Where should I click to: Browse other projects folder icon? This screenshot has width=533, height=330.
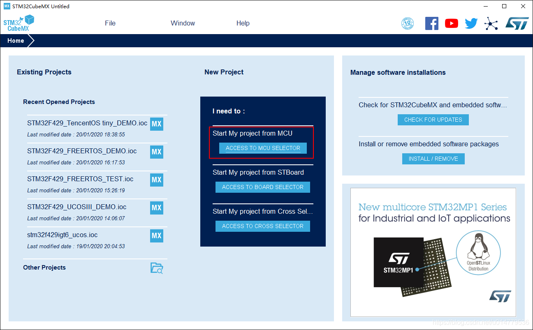157,268
